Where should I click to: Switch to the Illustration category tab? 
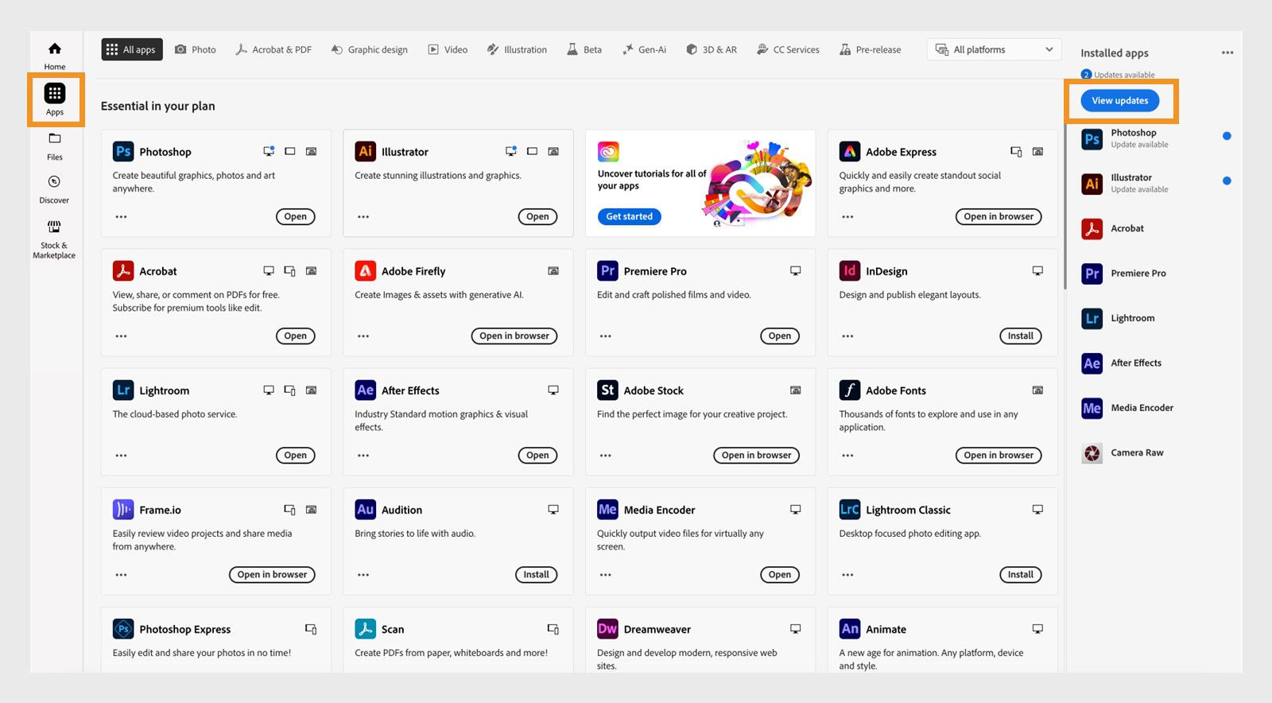pos(518,49)
